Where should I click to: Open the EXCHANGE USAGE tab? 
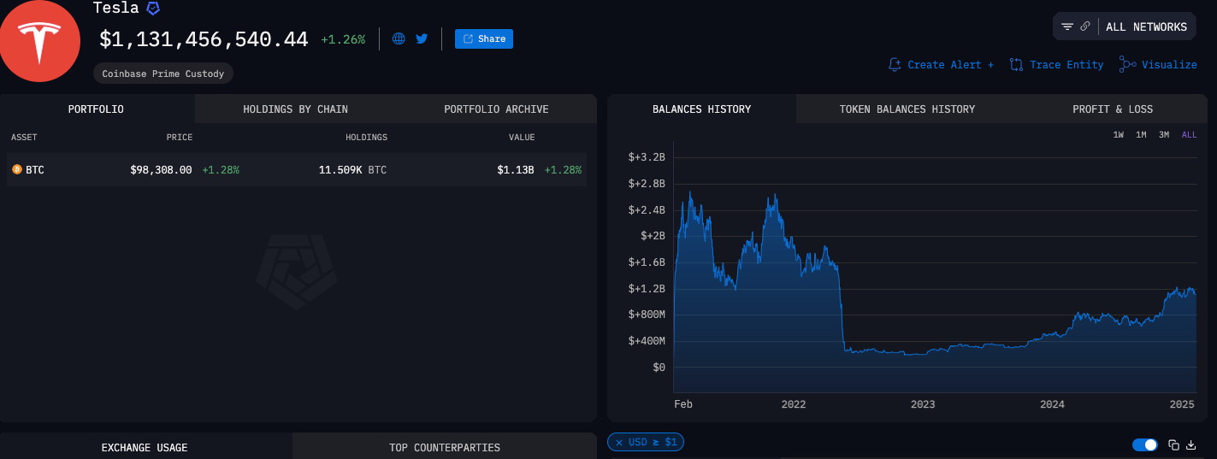tap(145, 446)
